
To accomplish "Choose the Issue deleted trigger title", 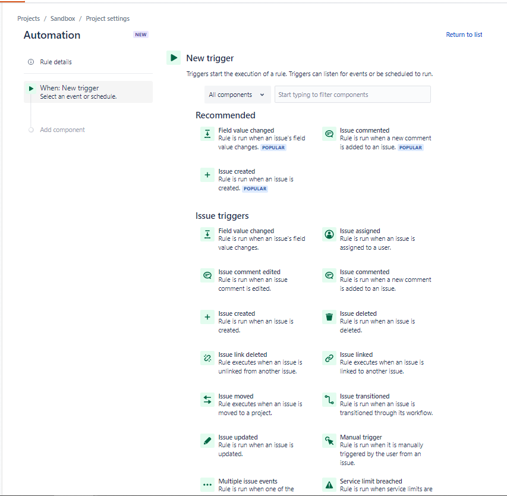I will (x=358, y=313).
